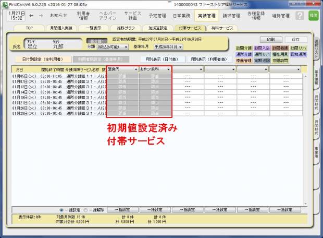Click the 夜間訪問 service type badge
The image size is (323, 238).
pyautogui.click(x=279, y=61)
